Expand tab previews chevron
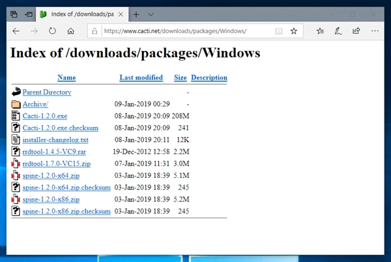Viewport: 391px width, 262px height. [151, 14]
